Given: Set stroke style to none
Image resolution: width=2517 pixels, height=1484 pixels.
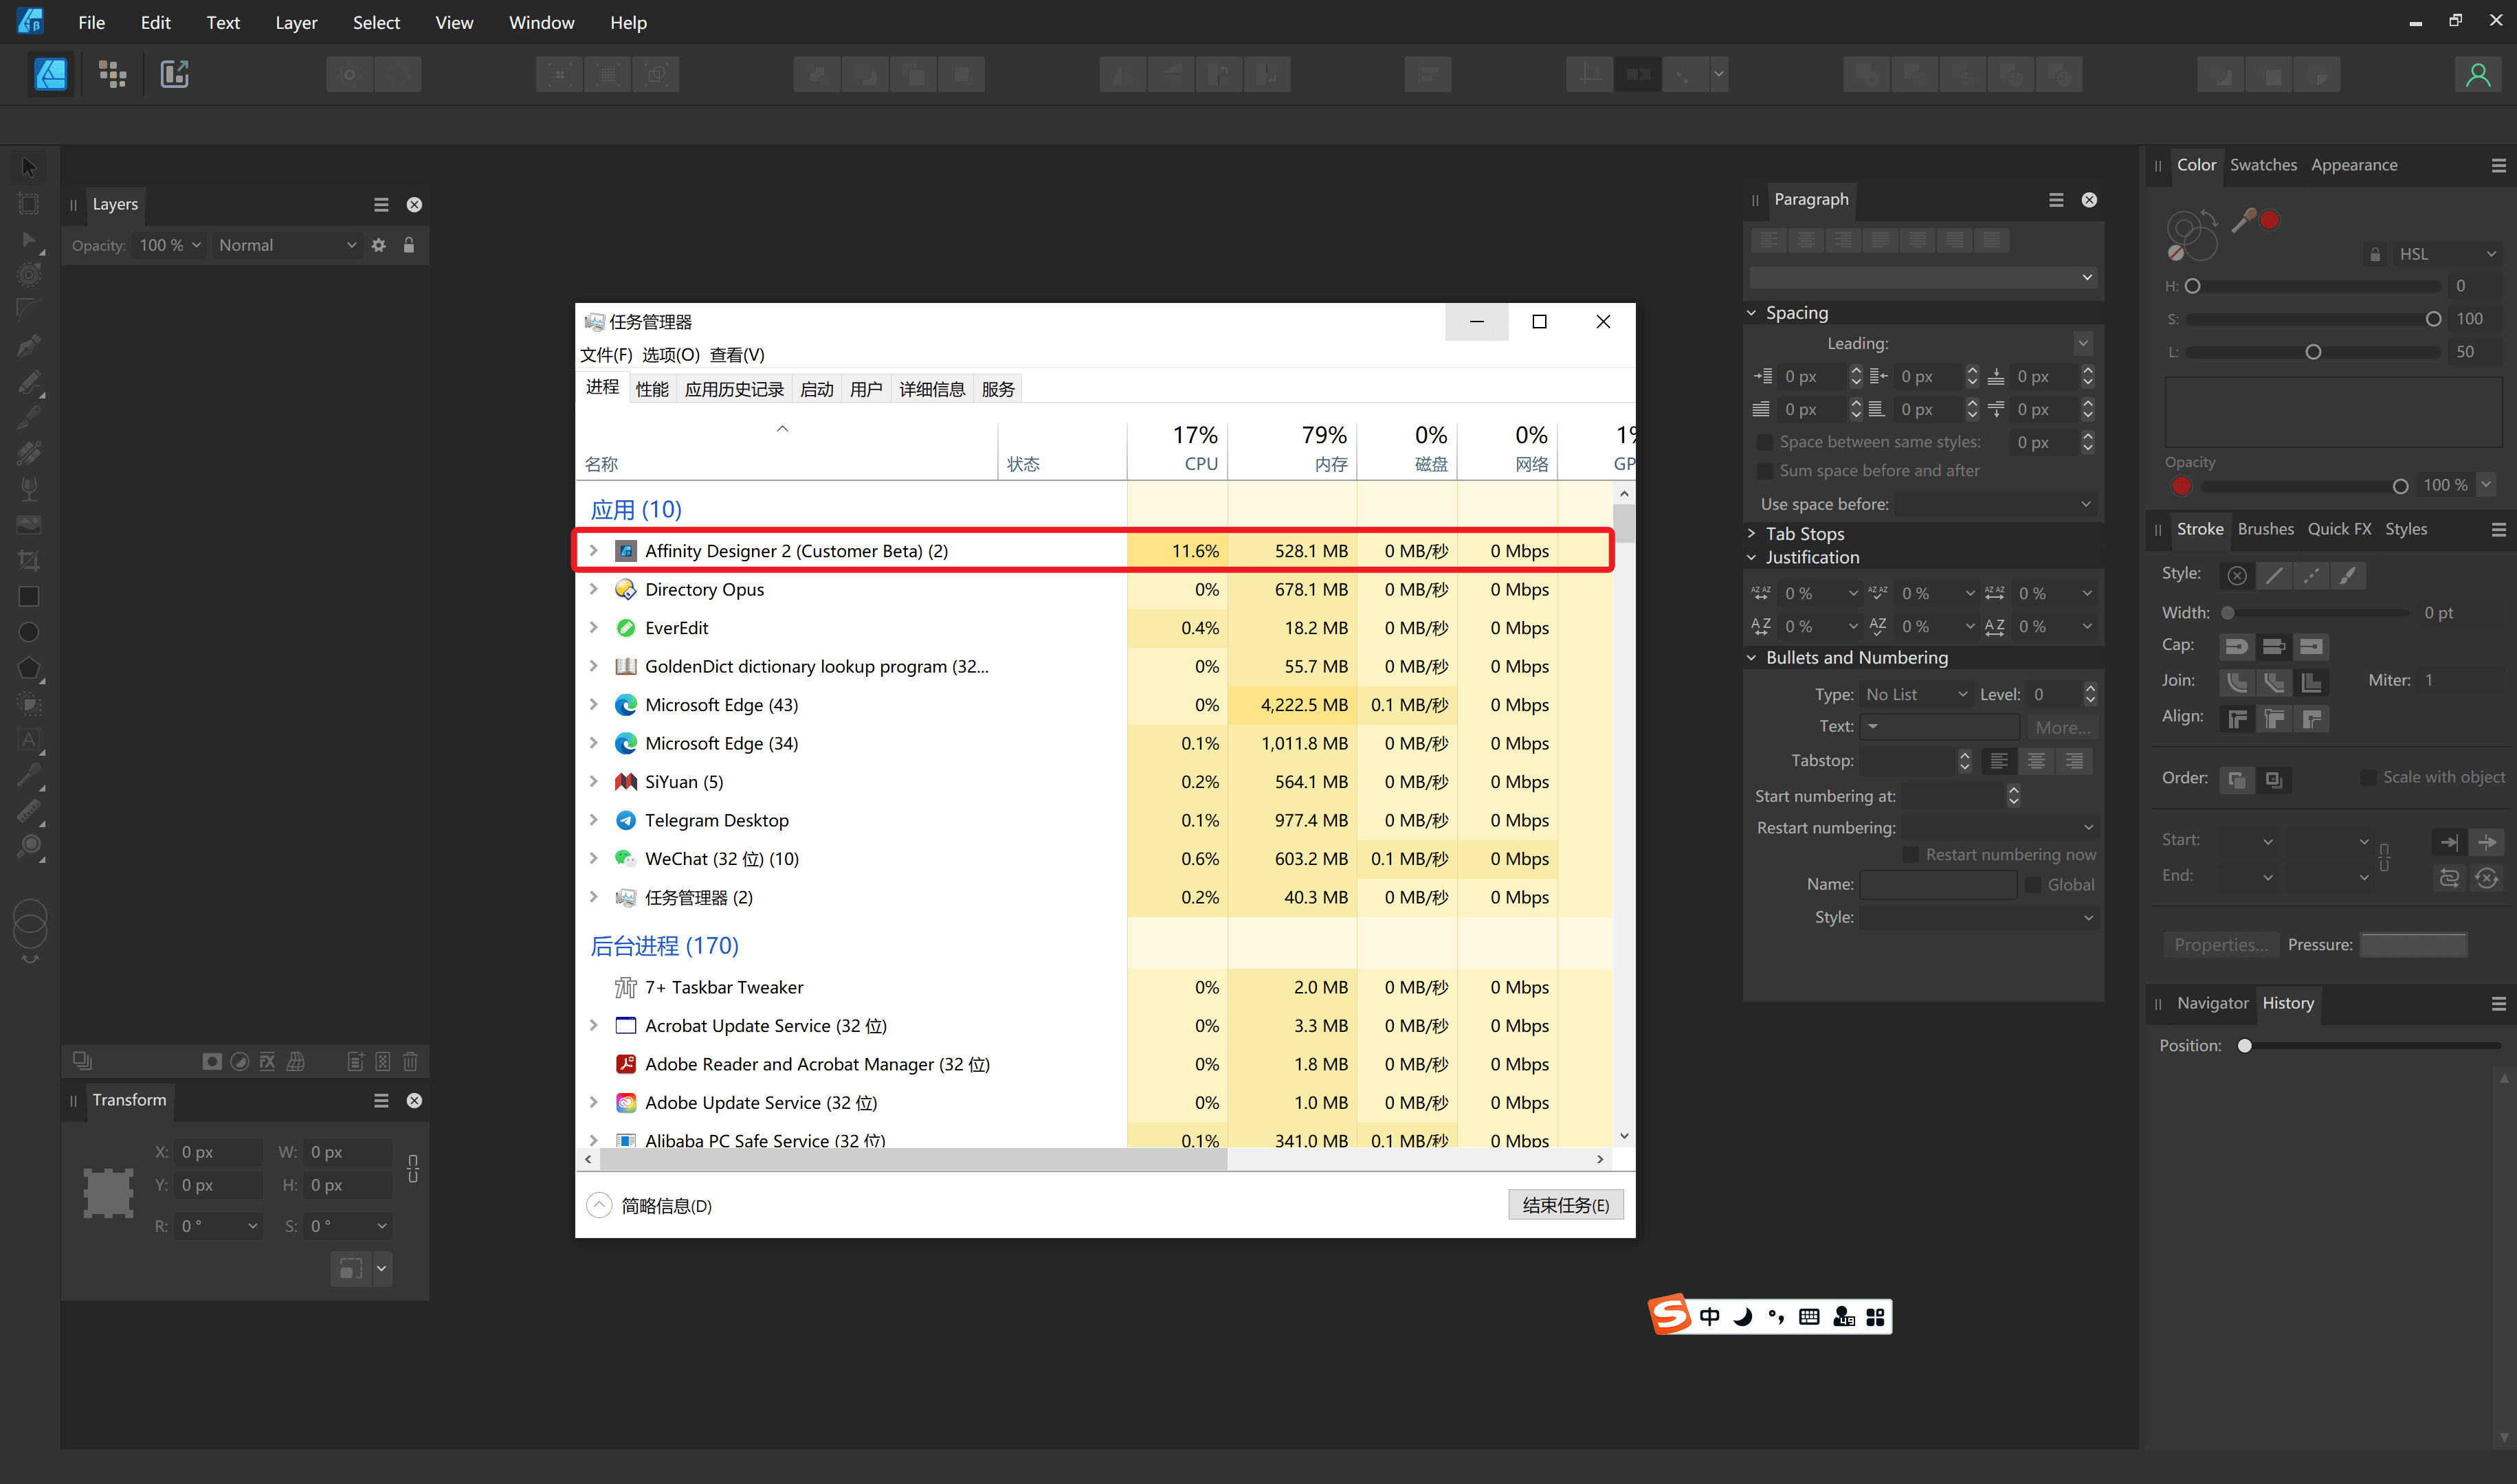Looking at the screenshot, I should pos(2237,575).
